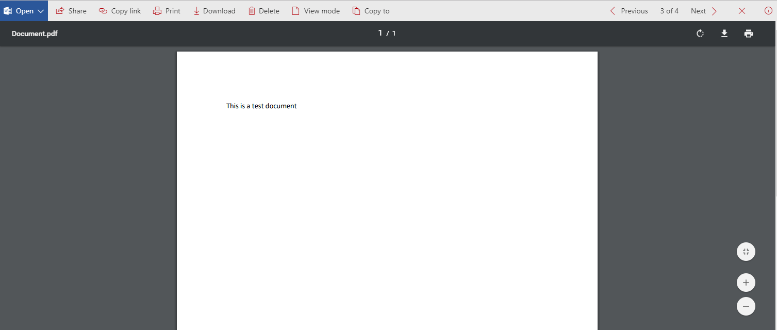Click the page number field showing 1
The height and width of the screenshot is (330, 777).
tap(381, 33)
